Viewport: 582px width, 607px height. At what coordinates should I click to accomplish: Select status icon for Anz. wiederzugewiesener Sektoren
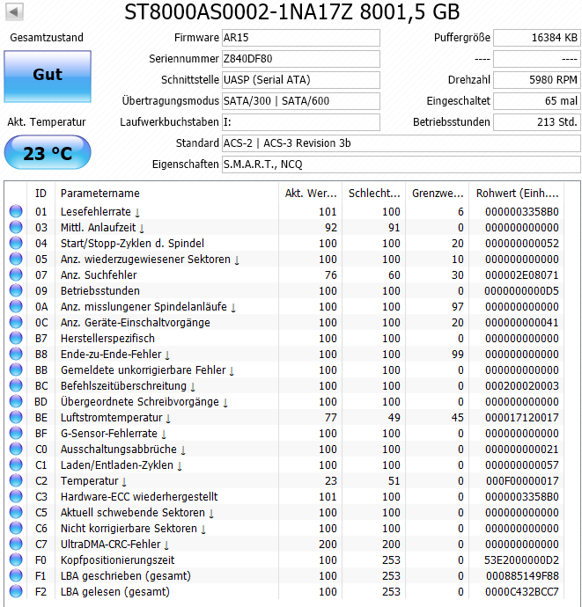(x=16, y=259)
